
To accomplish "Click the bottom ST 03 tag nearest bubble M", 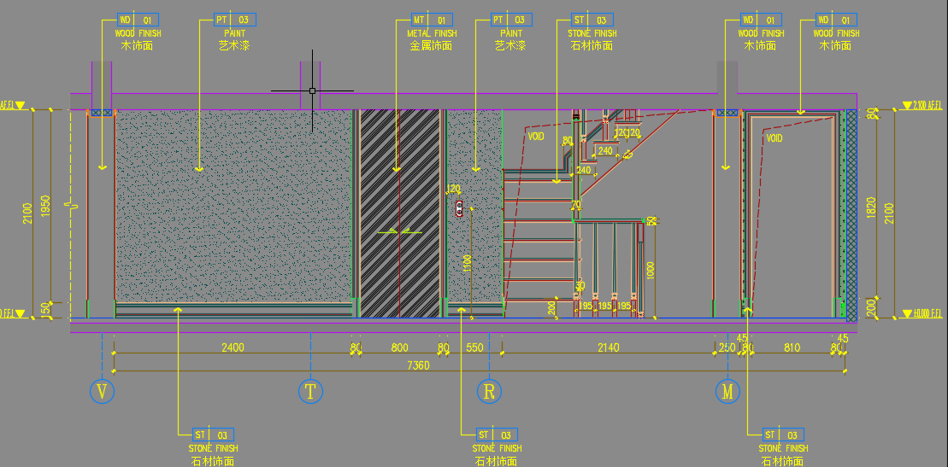I will click(x=783, y=435).
